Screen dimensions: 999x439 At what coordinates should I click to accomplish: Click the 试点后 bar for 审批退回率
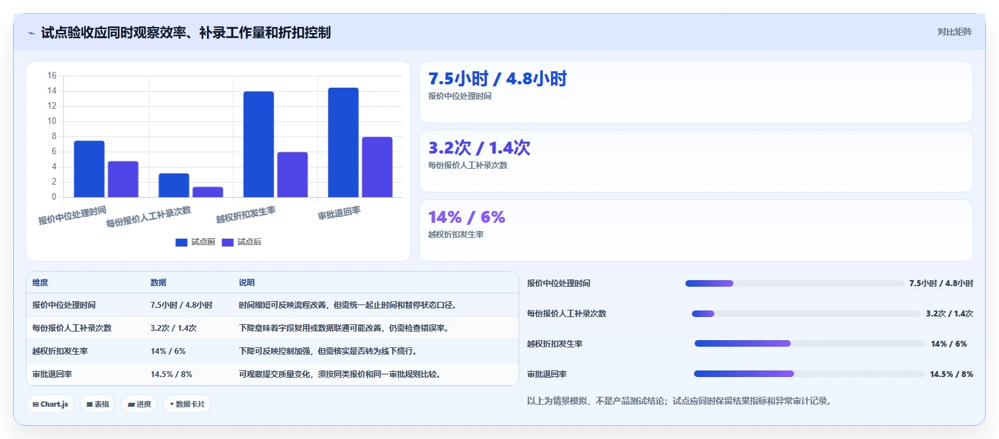377,167
